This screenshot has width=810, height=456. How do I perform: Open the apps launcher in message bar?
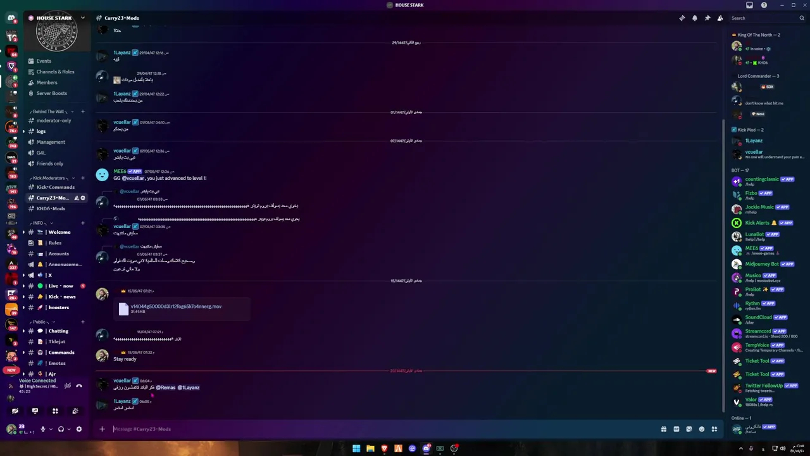[714, 429]
